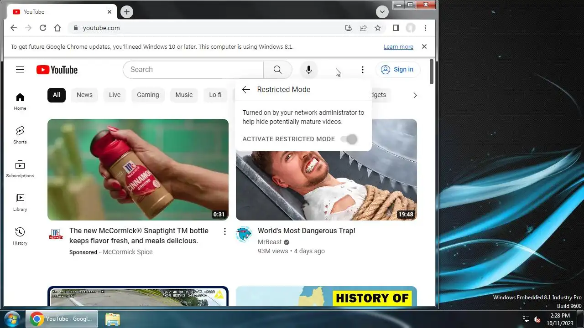584x328 pixels.
Task: Click Learn more link in notification
Action: pyautogui.click(x=398, y=47)
